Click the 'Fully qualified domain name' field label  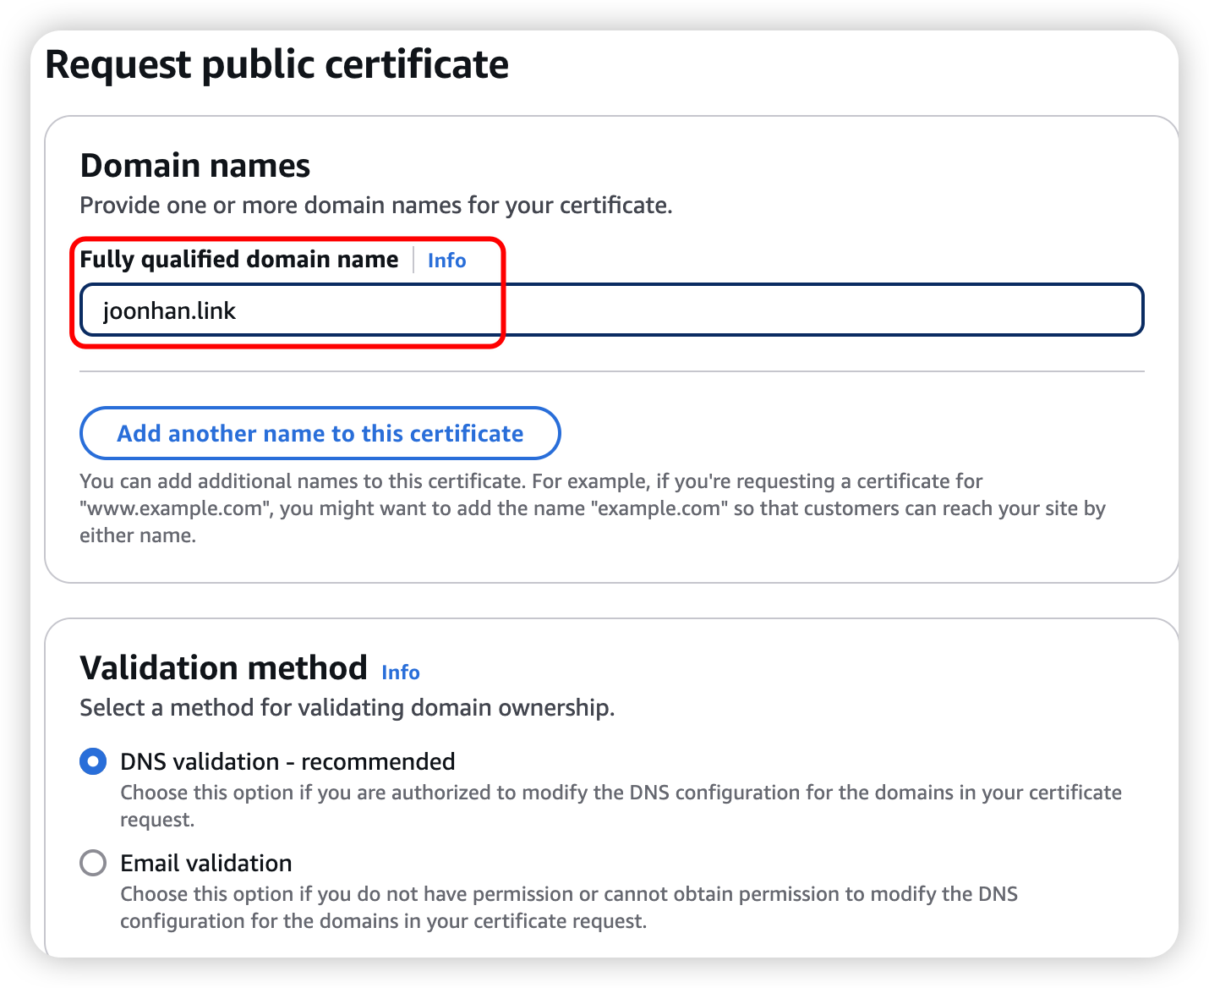238,260
